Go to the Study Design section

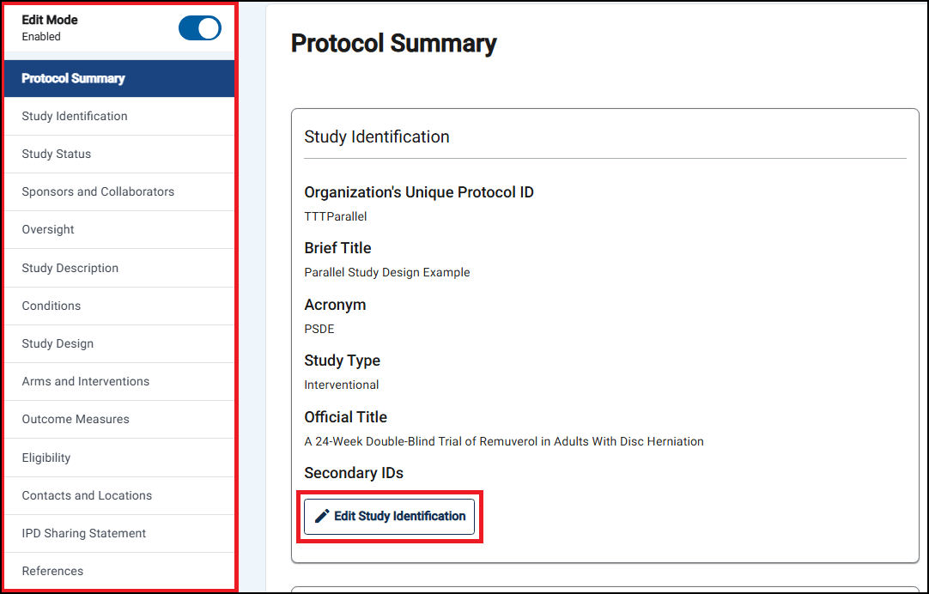coord(119,344)
